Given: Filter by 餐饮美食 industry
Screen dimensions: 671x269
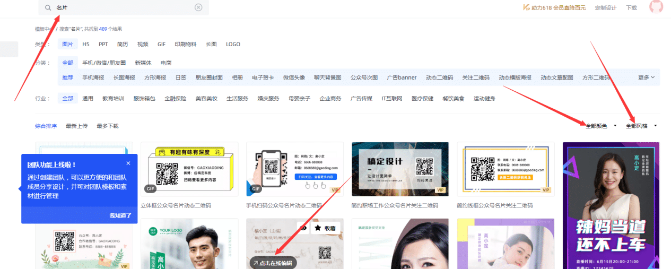Looking at the screenshot, I should [454, 99].
